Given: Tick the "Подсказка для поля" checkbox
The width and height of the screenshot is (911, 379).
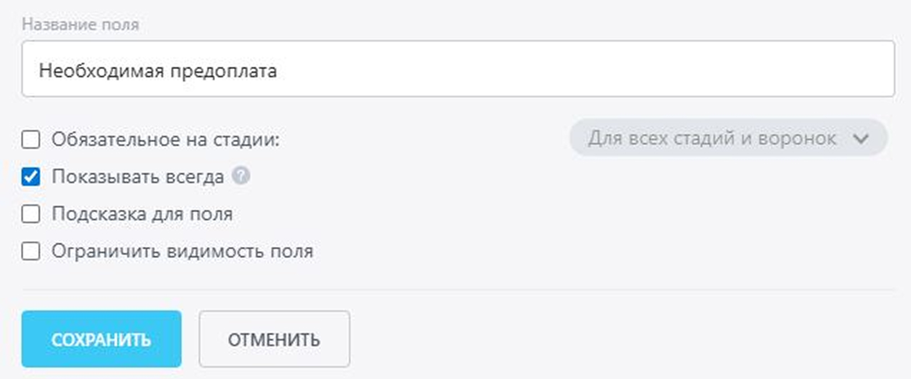Looking at the screenshot, I should (x=30, y=214).
